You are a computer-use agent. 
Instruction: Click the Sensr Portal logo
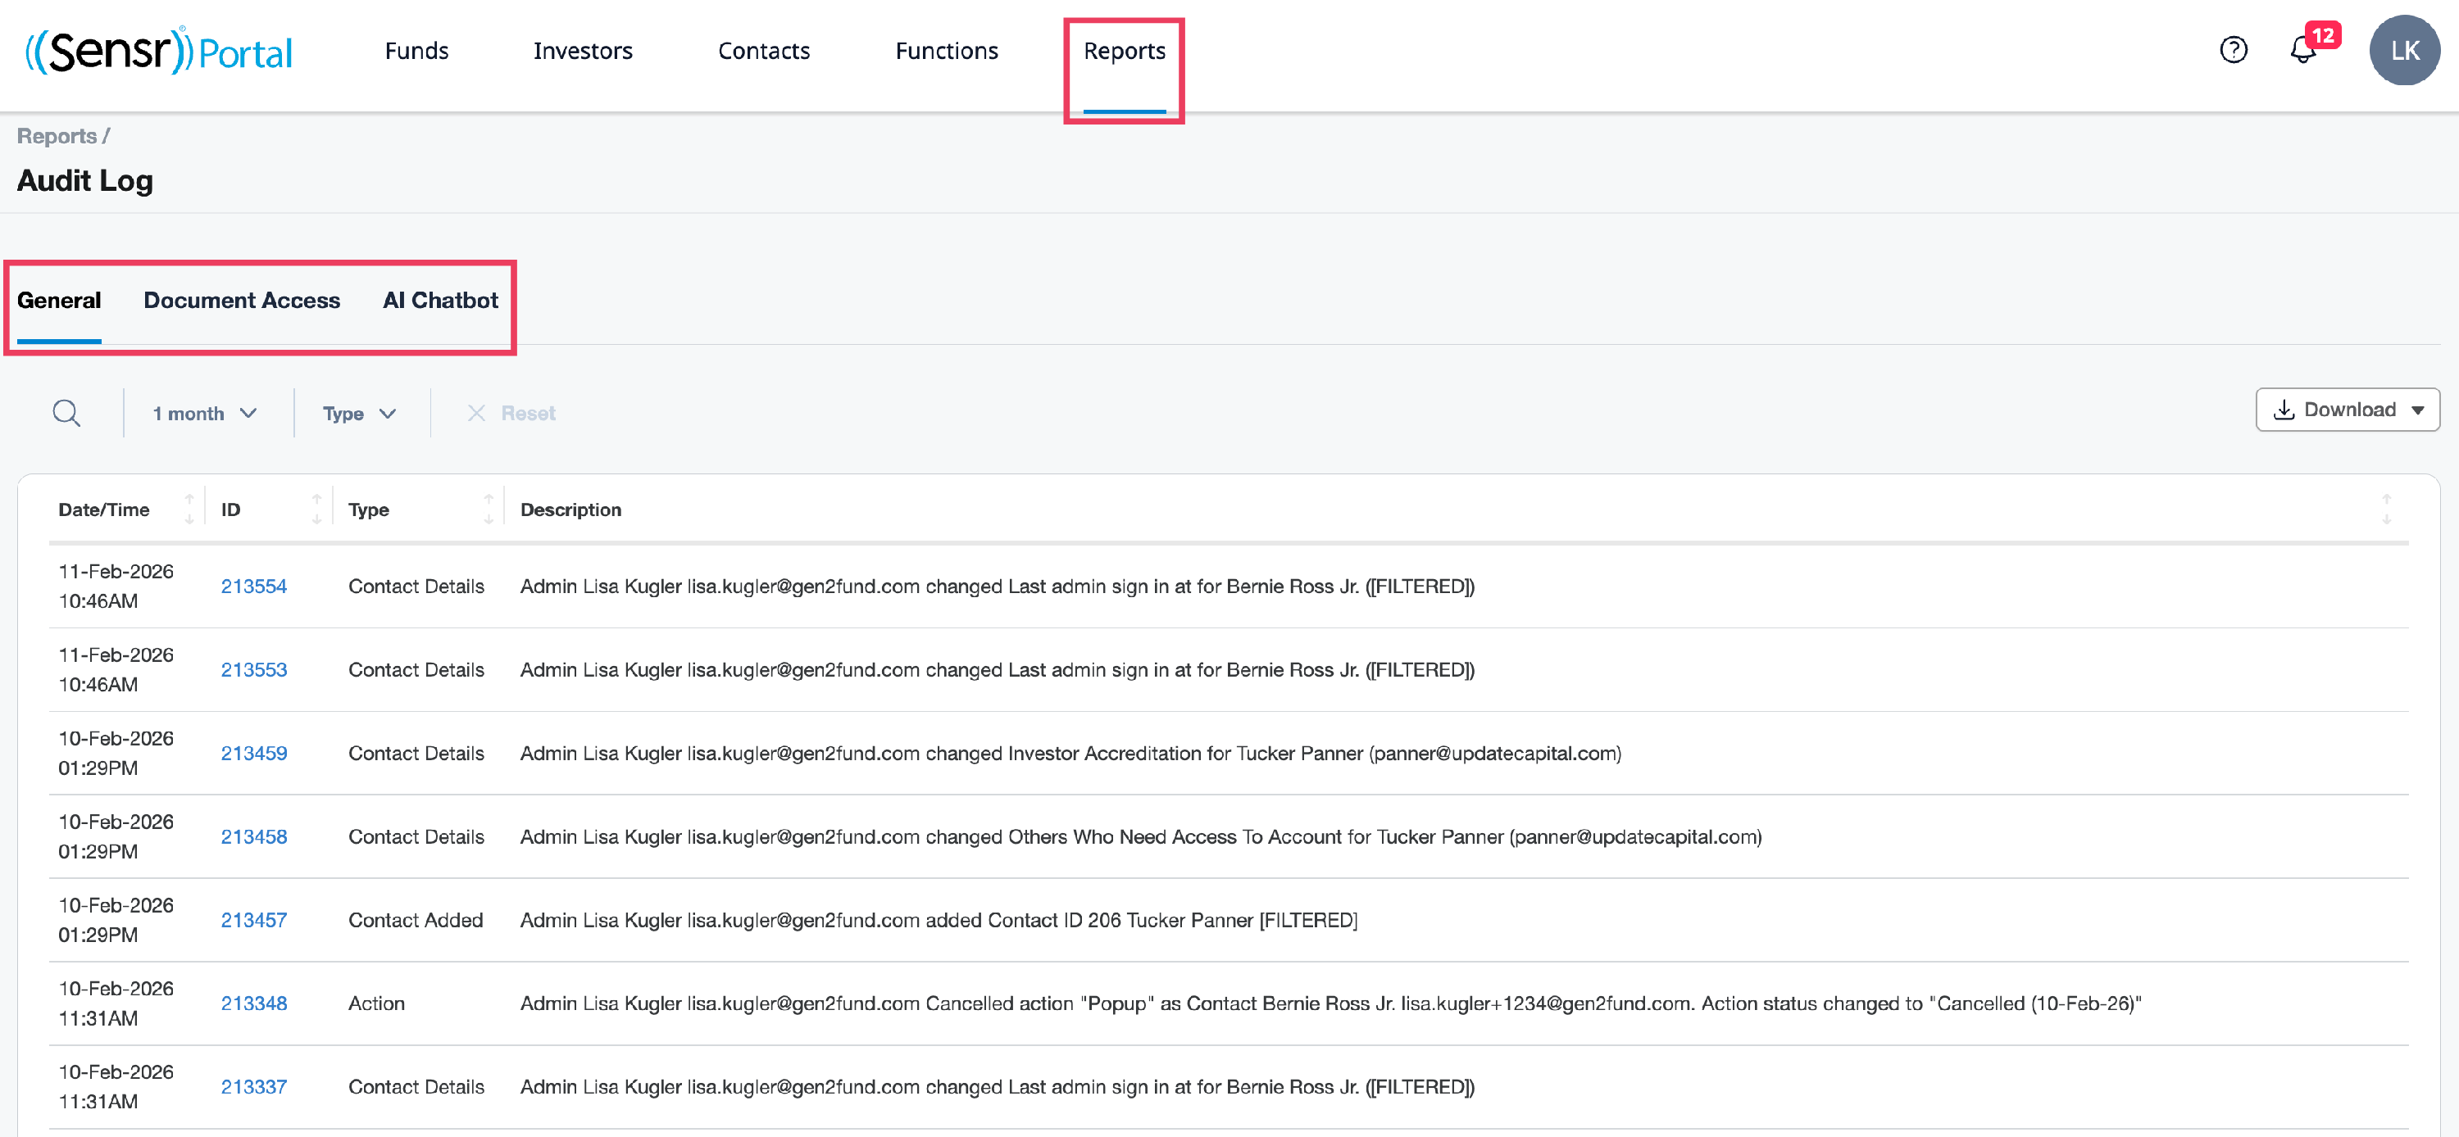158,51
